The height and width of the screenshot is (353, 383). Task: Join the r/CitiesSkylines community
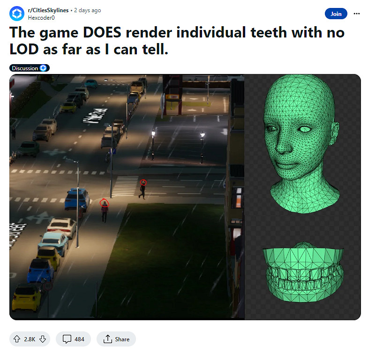coord(336,14)
